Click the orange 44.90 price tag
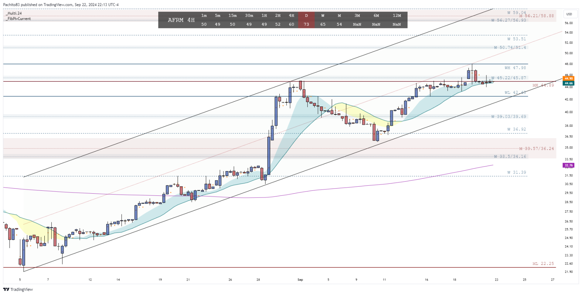582x295 pixels. (569, 78)
